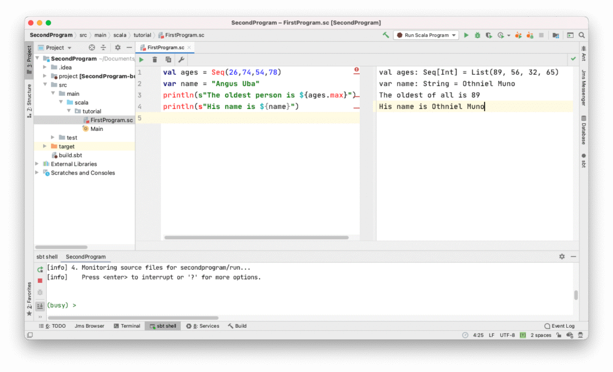Image resolution: width=613 pixels, height=372 pixels.
Task: Expand the External Libraries node
Action: click(x=36, y=164)
